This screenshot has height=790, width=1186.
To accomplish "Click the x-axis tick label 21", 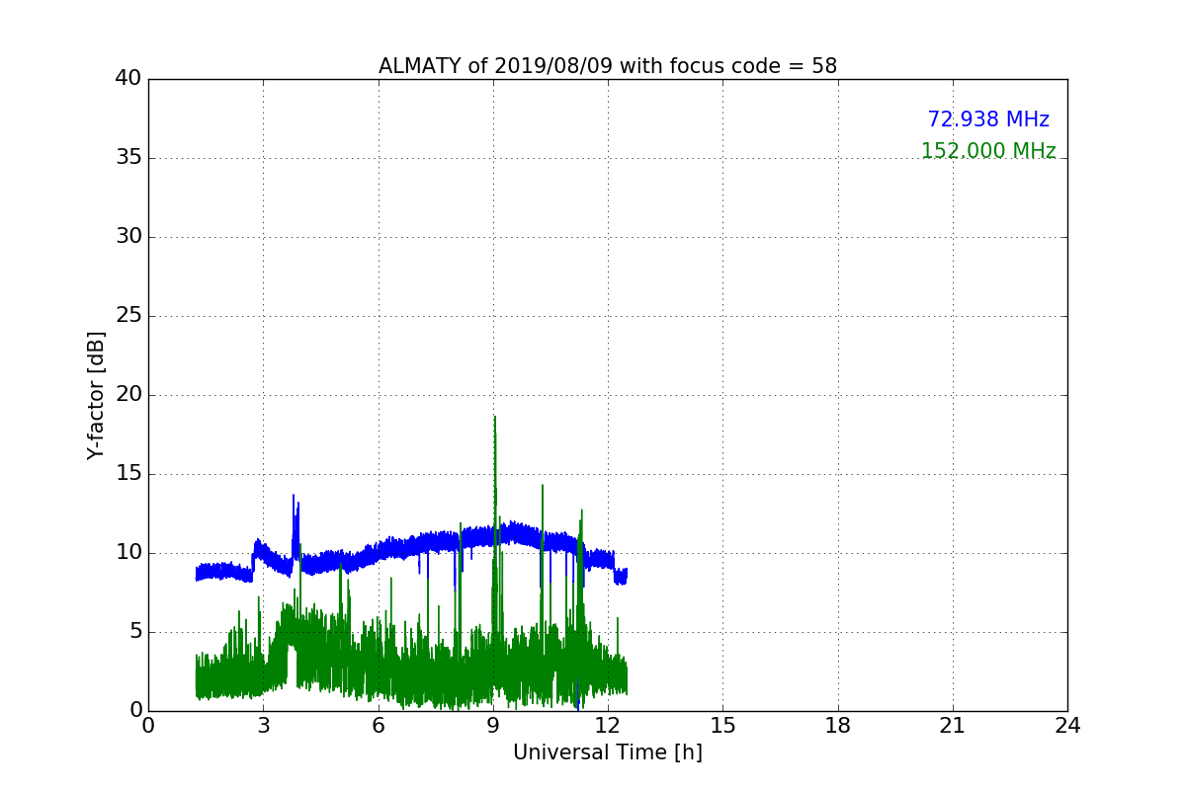I will [953, 726].
